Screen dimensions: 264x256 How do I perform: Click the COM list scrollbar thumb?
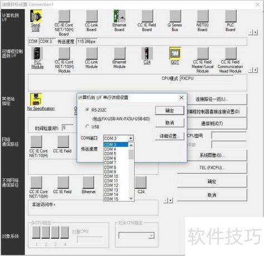pos(131,154)
